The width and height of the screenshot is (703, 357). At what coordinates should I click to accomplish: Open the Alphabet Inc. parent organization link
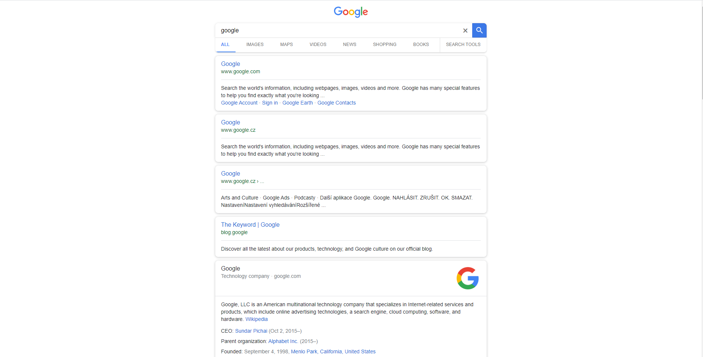(283, 342)
